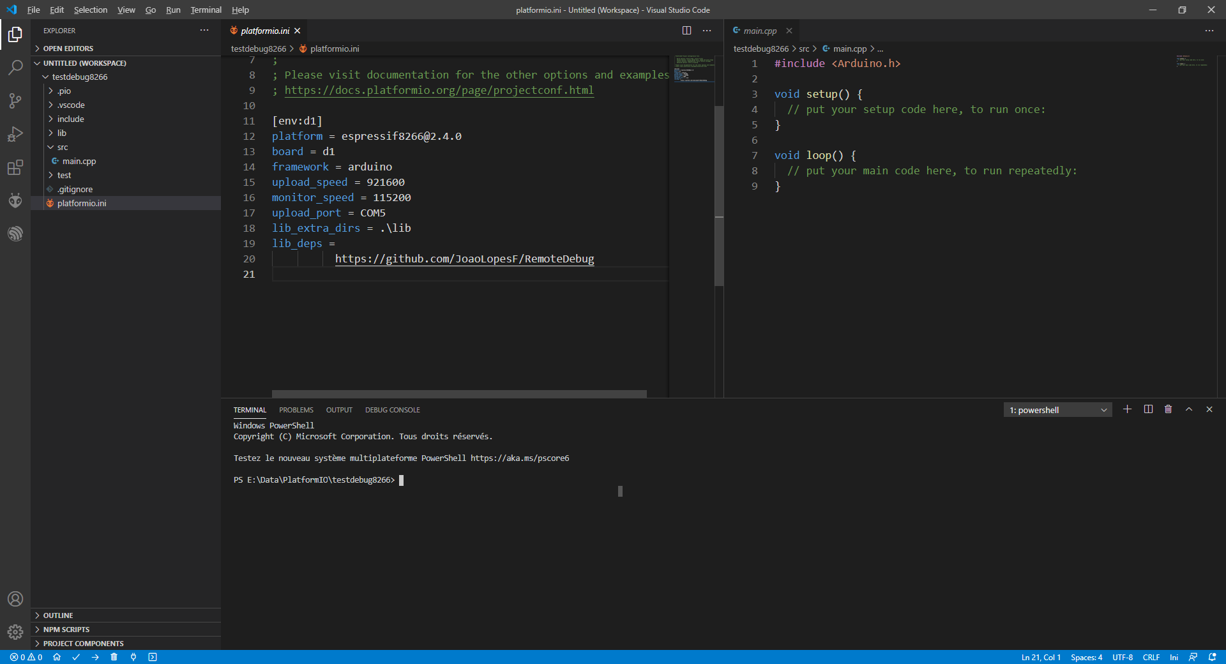Open the Search view in activity bar
1226x664 pixels.
click(15, 68)
